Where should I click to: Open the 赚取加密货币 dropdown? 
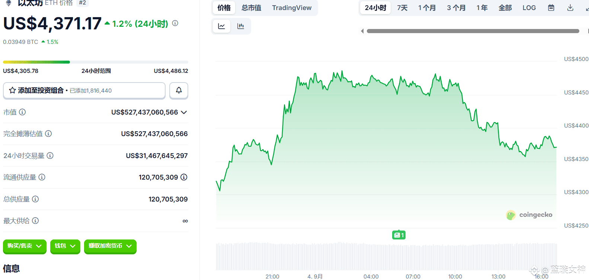[x=110, y=246]
